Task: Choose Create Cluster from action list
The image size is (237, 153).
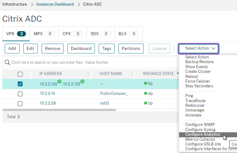Action: 198,71
